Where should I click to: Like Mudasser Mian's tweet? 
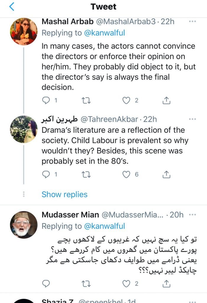tap(127, 284)
